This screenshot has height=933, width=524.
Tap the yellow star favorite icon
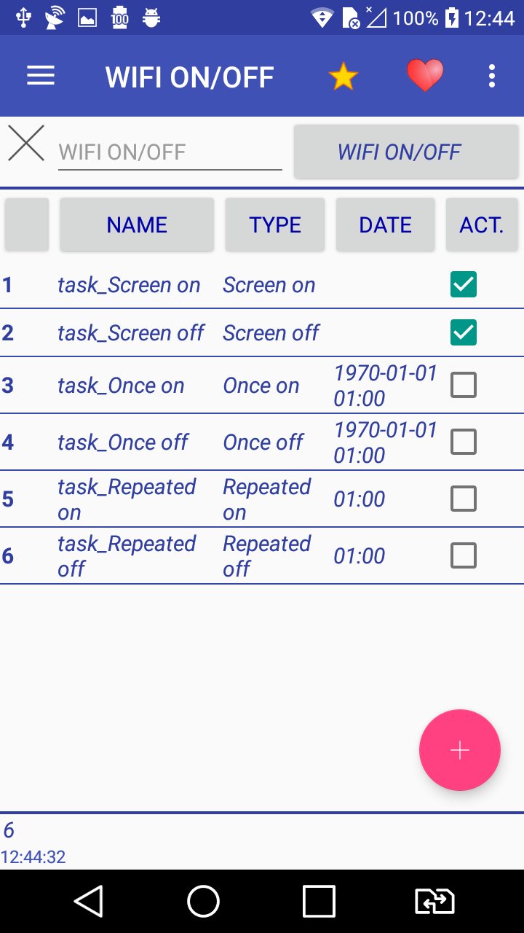tap(343, 76)
